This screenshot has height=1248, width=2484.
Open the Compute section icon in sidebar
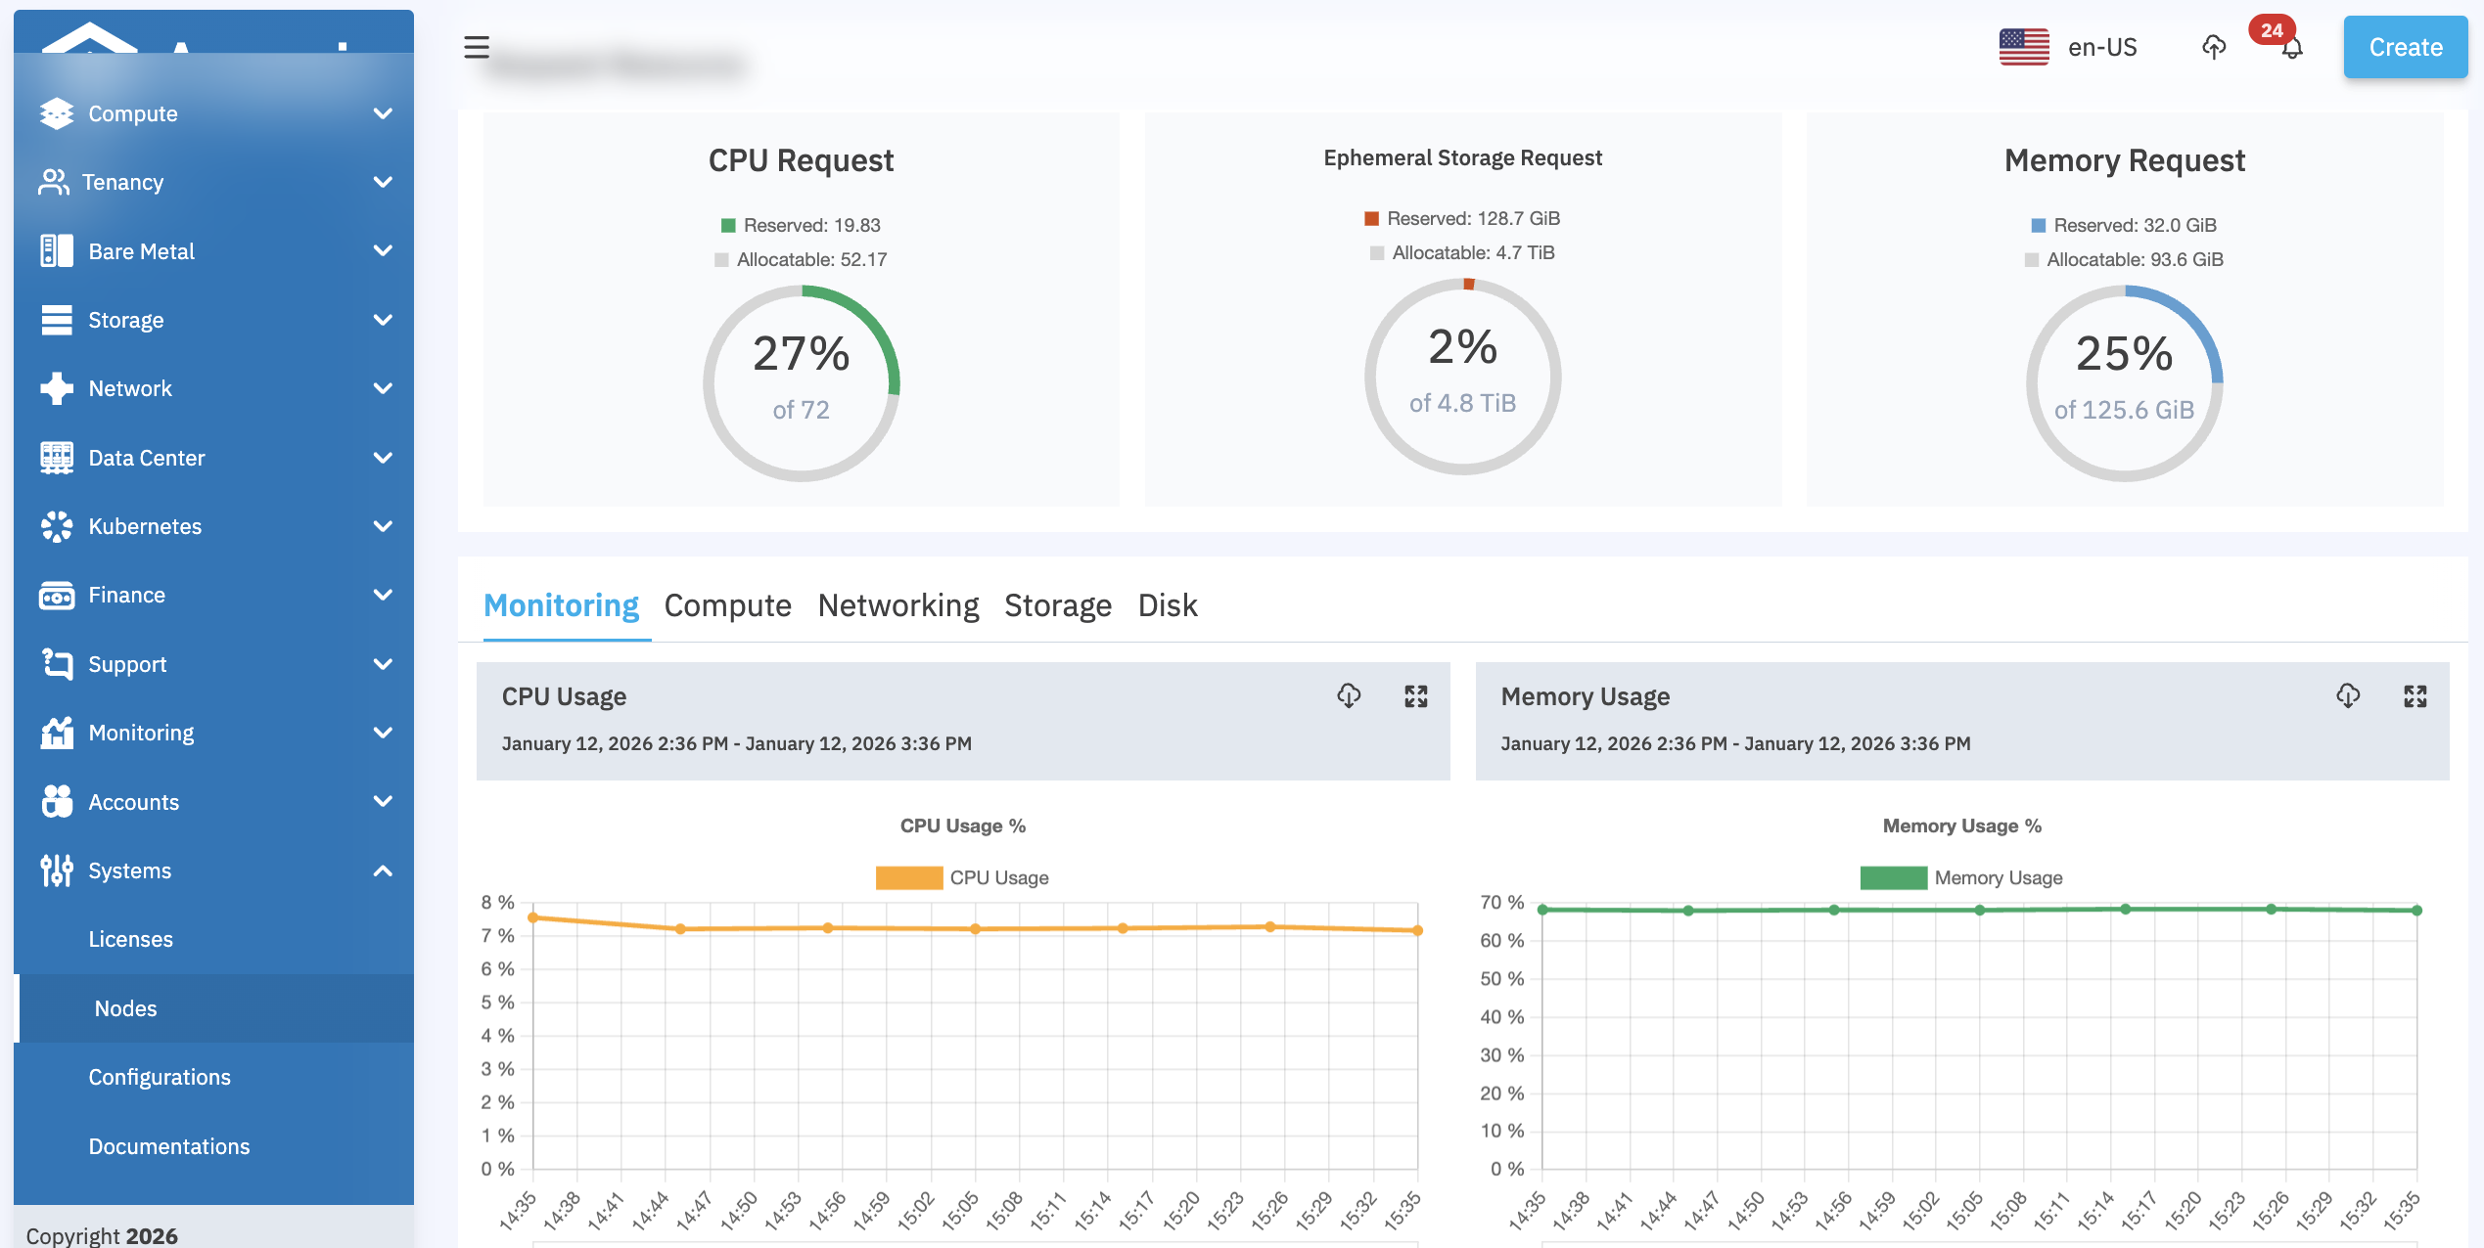tap(56, 113)
